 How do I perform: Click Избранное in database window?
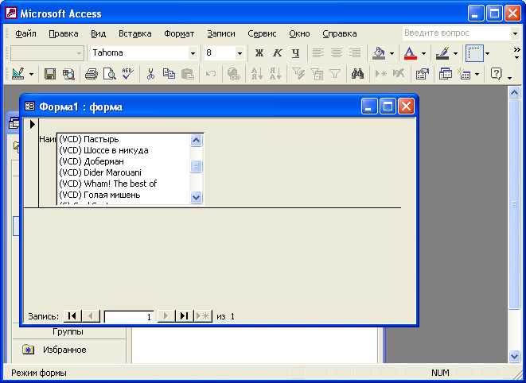point(64,350)
